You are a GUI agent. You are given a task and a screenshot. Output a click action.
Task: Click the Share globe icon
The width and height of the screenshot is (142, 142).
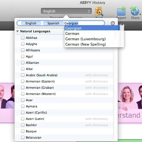[x=135, y=11]
